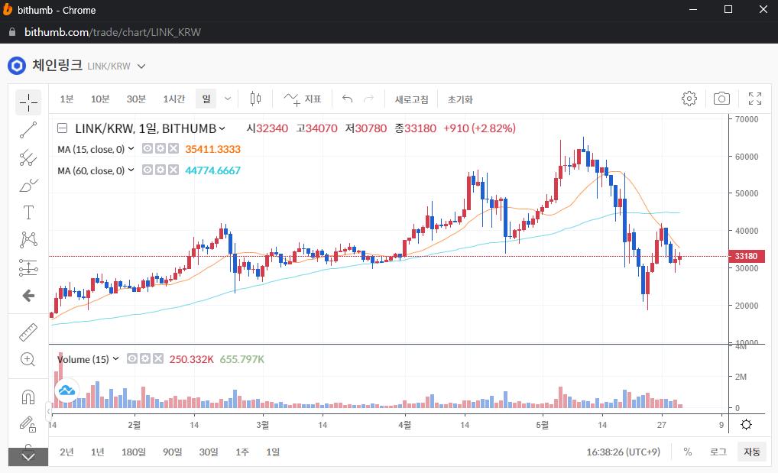Set range to 30일

pos(209,452)
